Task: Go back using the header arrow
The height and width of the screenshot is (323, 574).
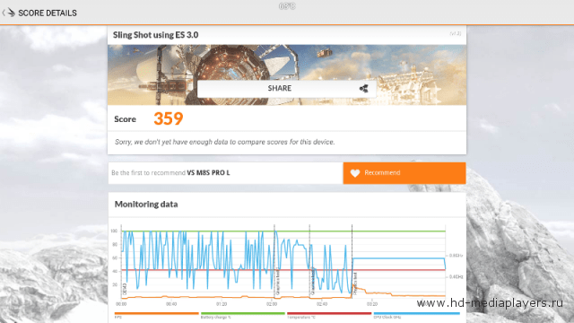Action: pos(4,13)
